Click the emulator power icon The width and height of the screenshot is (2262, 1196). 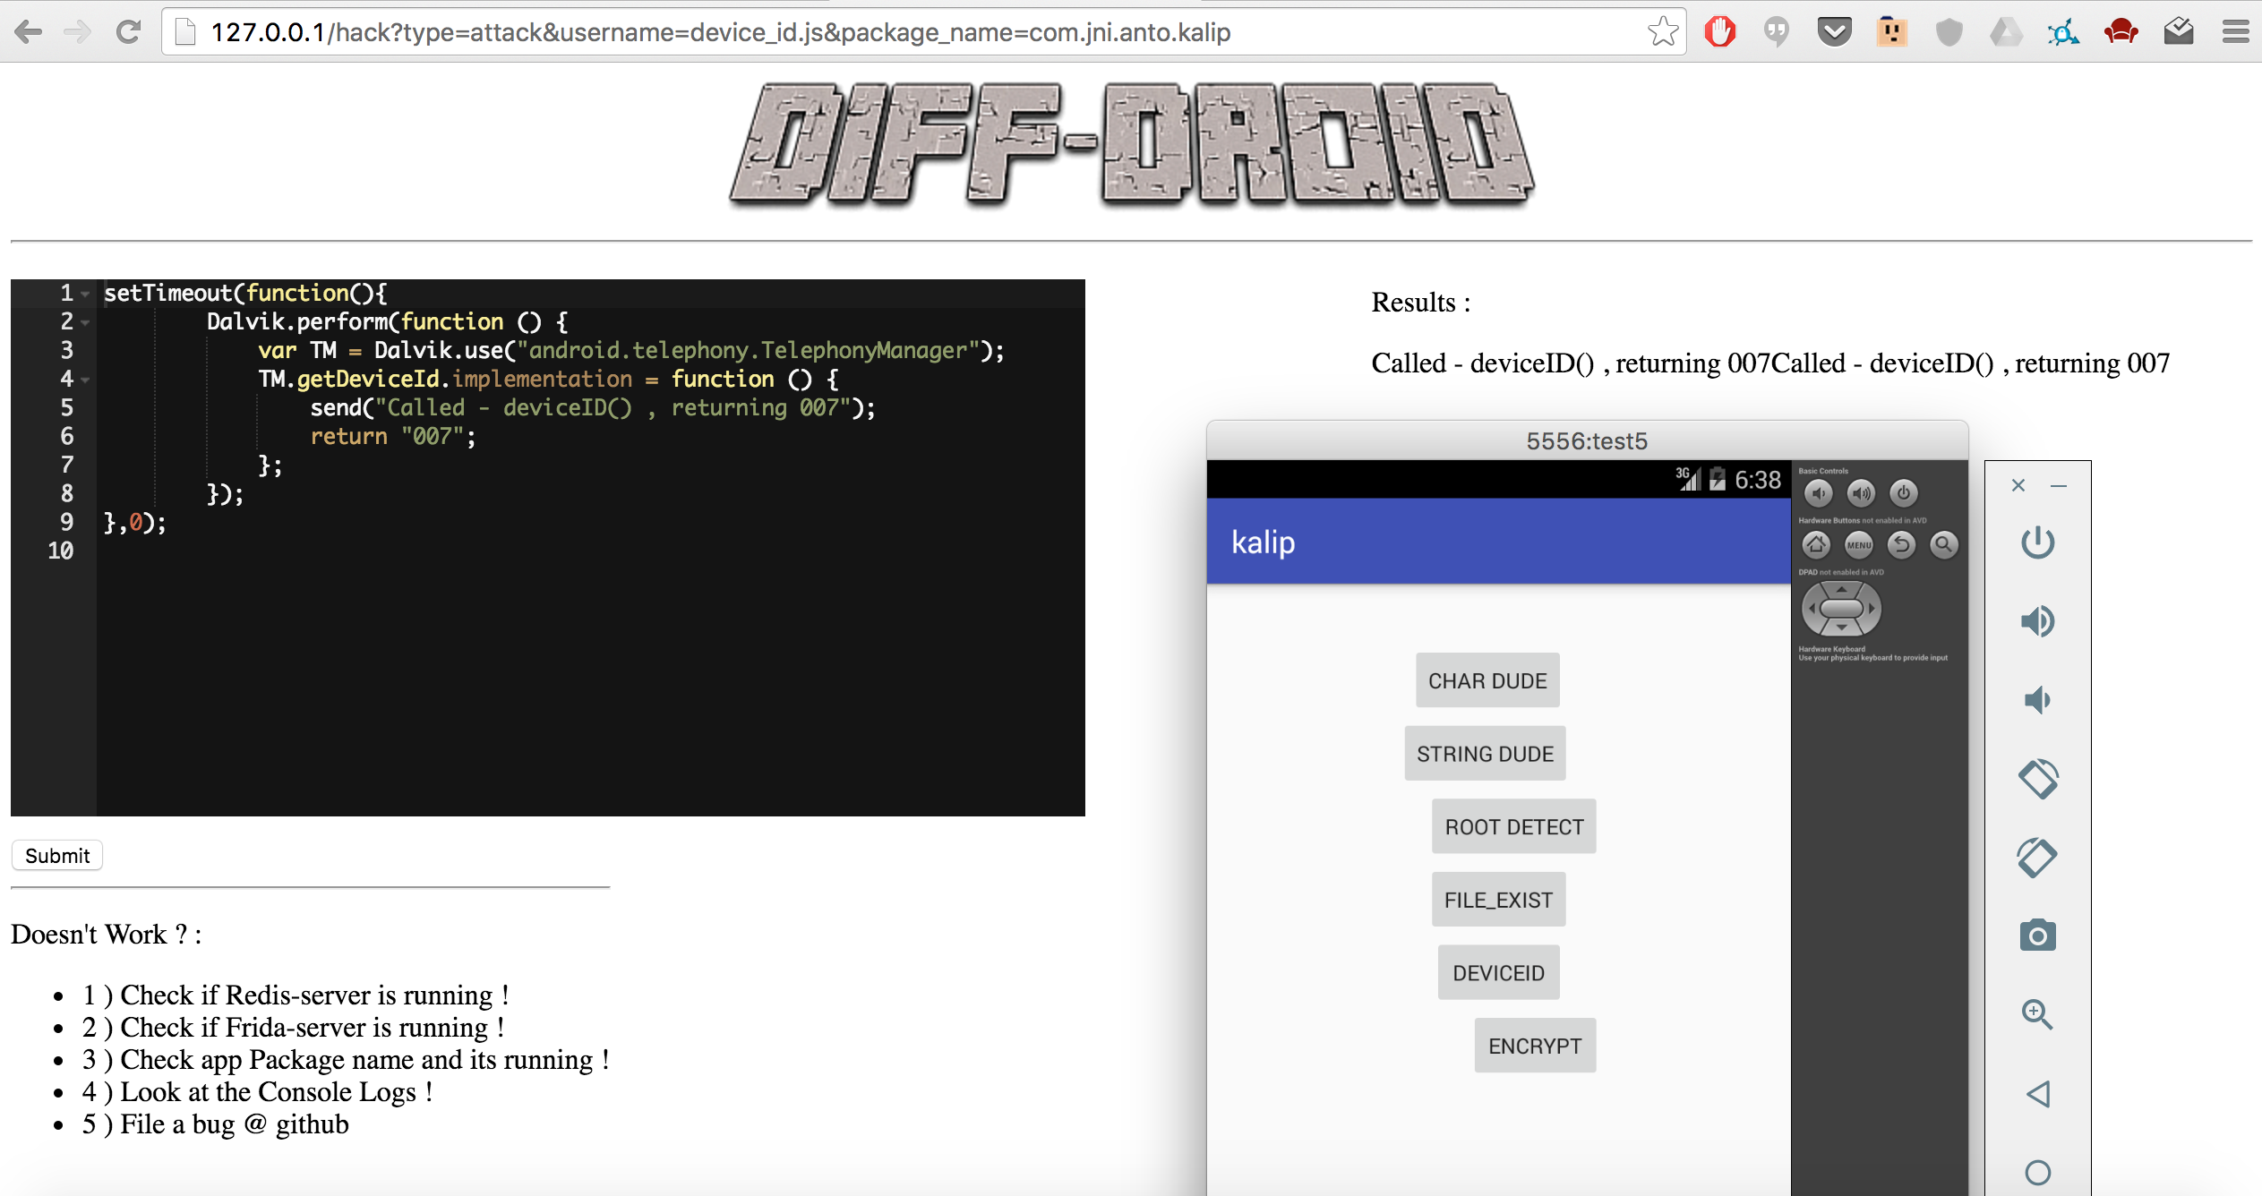(x=2037, y=542)
